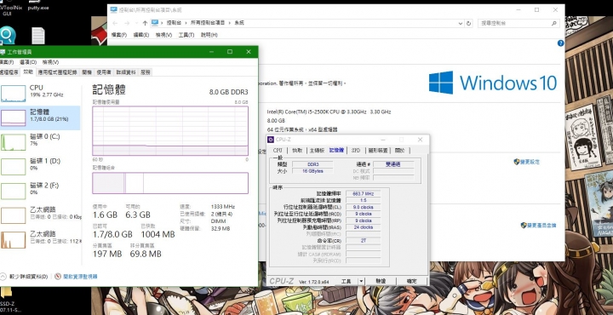Open the putty.exe desktop icon
This screenshot has height=315, width=613.
click(38, 5)
